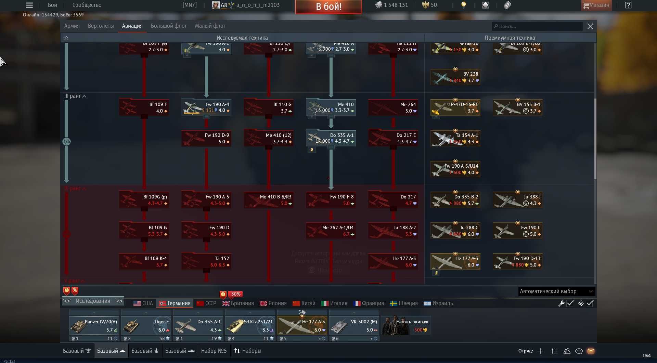The width and height of the screenshot is (657, 363).
Task: Switch to the Малый флот tab
Action: (210, 26)
